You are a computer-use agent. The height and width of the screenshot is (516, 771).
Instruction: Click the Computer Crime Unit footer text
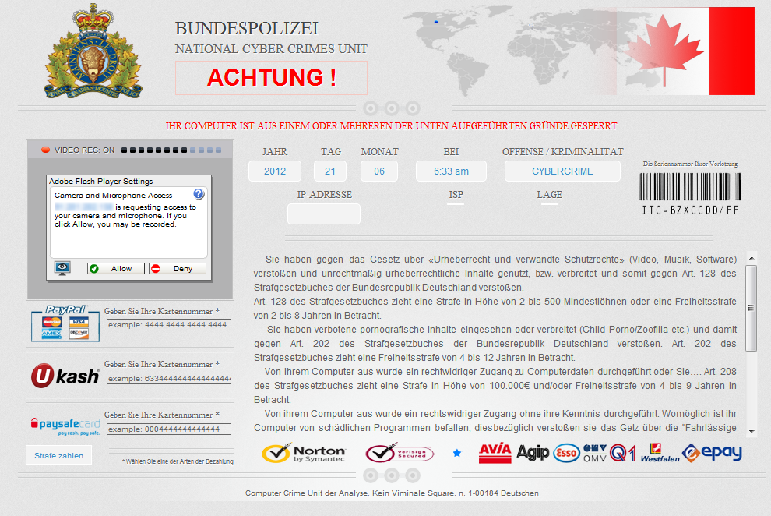pyautogui.click(x=392, y=493)
